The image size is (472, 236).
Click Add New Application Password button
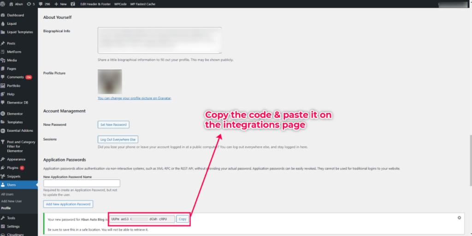pyautogui.click(x=68, y=204)
